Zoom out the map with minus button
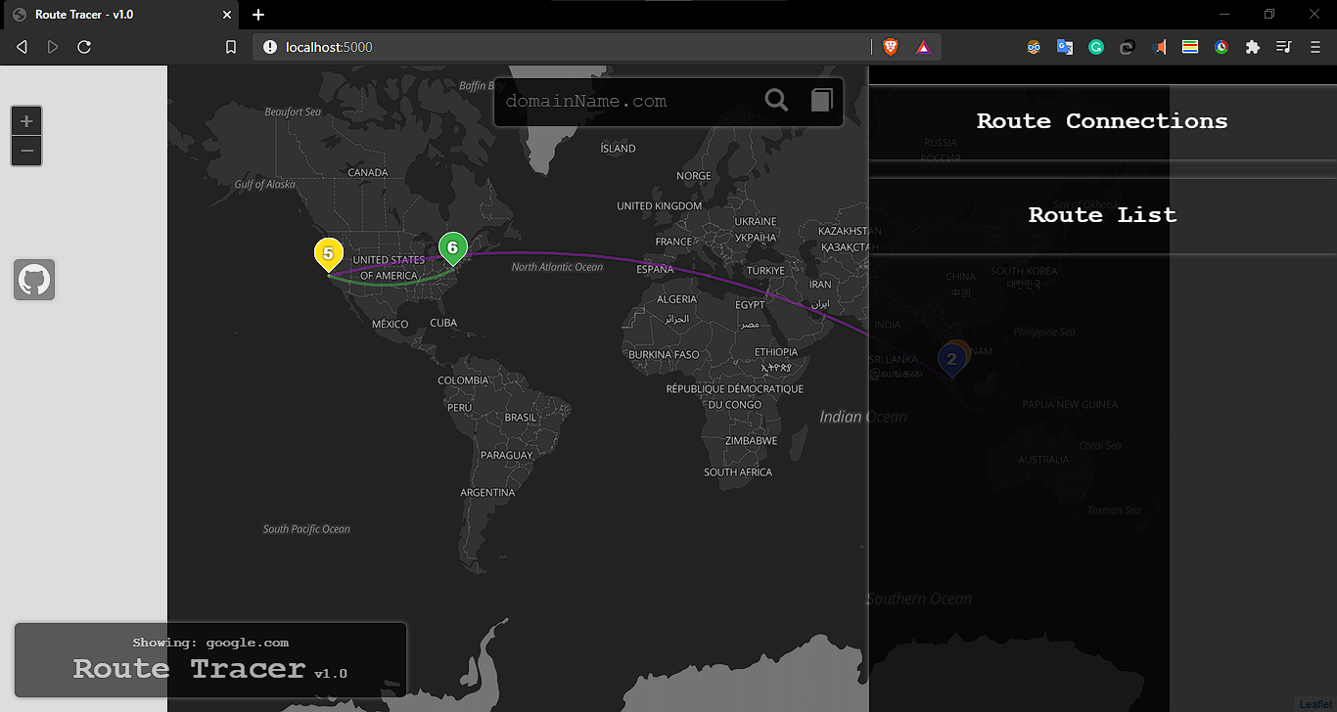The width and height of the screenshot is (1337, 712). pyautogui.click(x=26, y=152)
